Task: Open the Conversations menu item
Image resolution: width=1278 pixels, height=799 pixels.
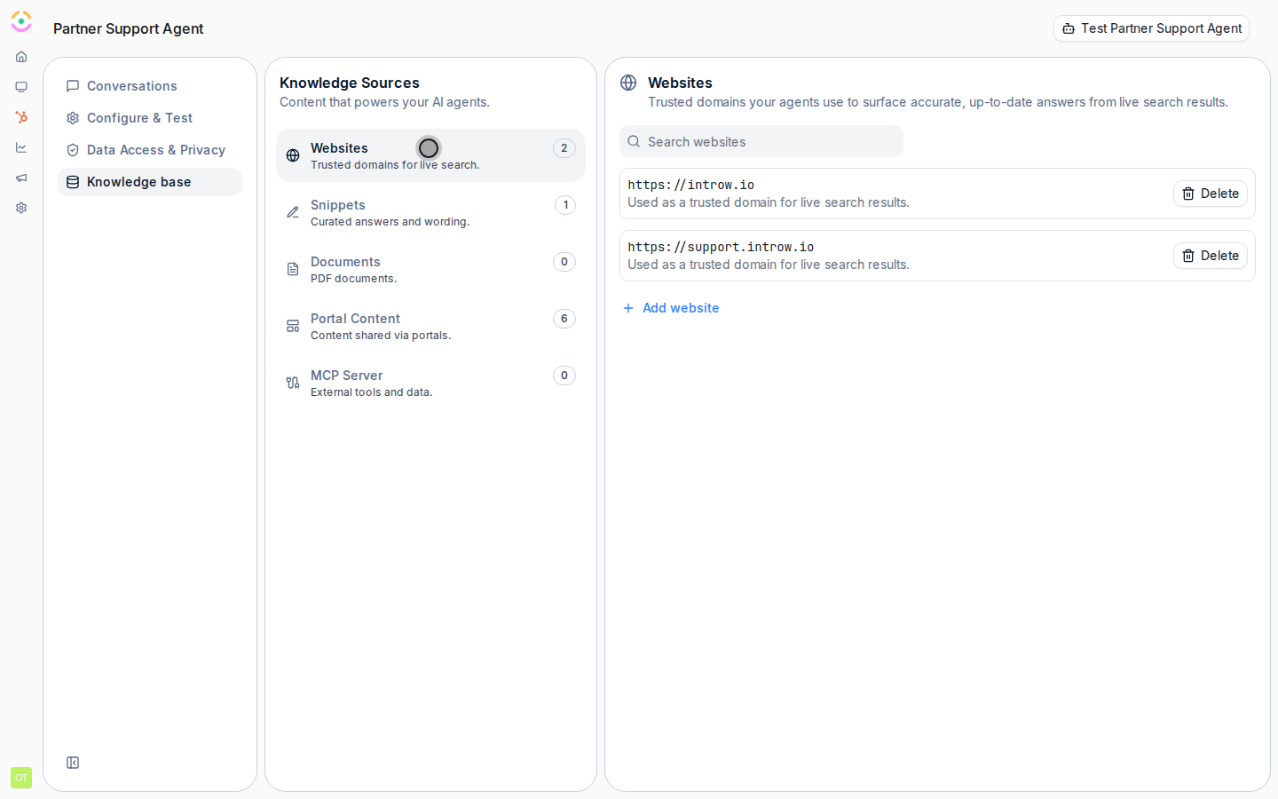Action: point(150,86)
